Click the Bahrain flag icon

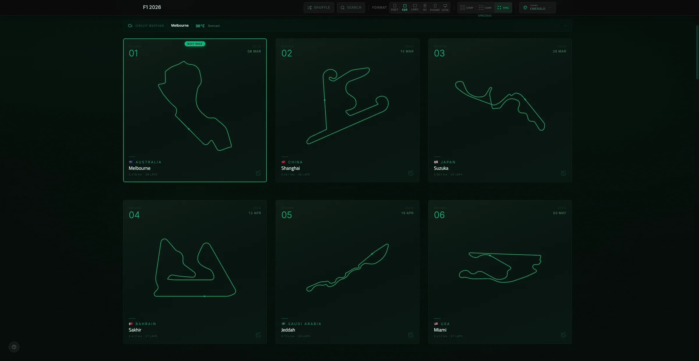coord(131,324)
